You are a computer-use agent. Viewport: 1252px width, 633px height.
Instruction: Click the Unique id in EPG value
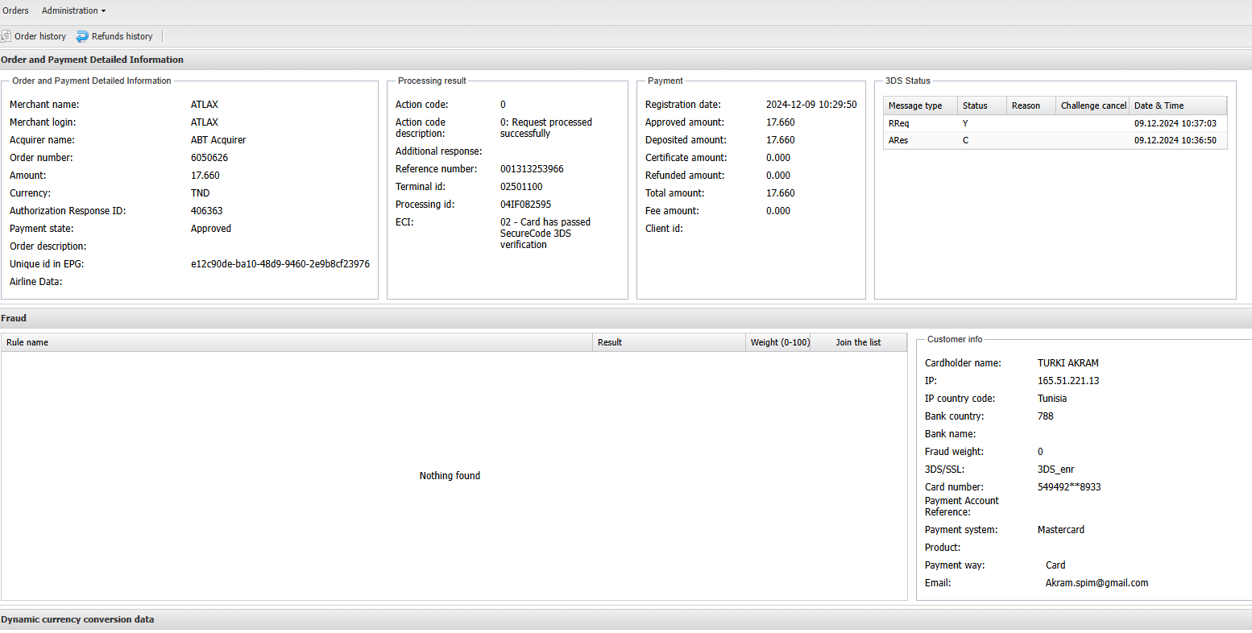click(x=280, y=264)
